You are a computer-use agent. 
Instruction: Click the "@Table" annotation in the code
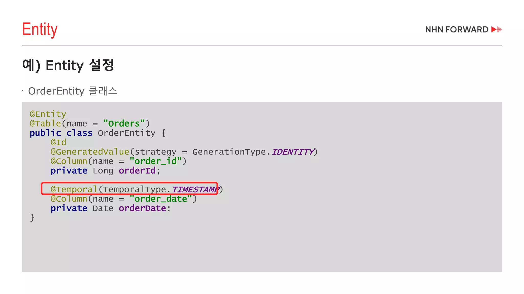click(45, 124)
